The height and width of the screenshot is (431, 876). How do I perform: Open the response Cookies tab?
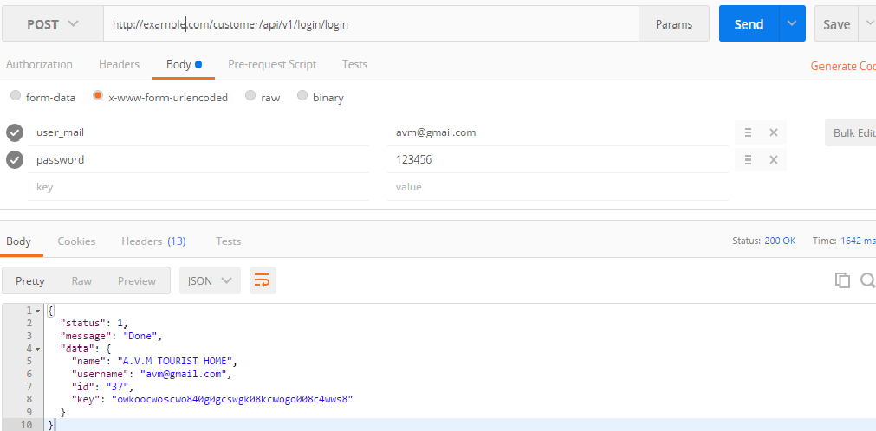[x=76, y=241]
